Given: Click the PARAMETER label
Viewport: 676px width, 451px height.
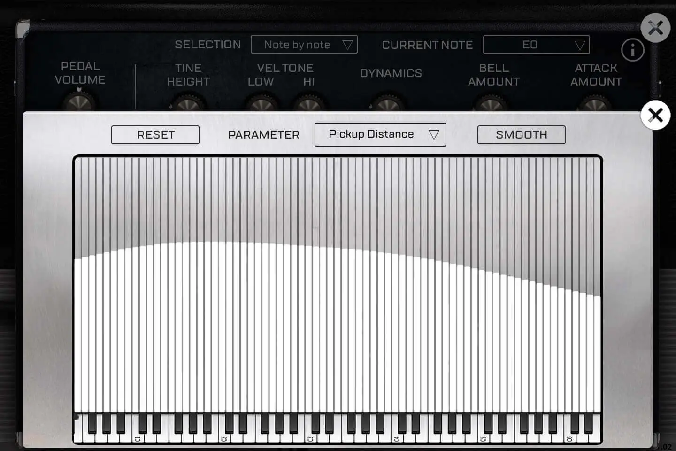Looking at the screenshot, I should [264, 135].
